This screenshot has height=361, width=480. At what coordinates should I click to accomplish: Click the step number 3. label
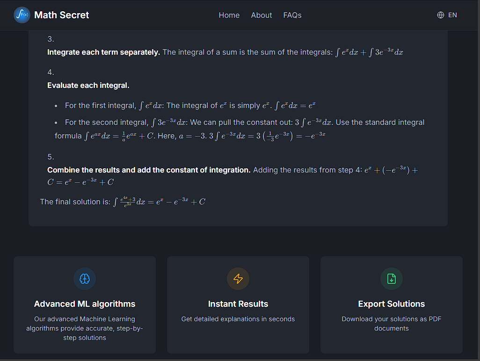(x=51, y=39)
